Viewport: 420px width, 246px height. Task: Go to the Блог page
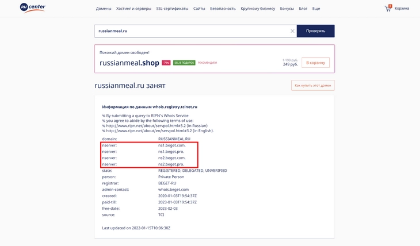click(303, 9)
